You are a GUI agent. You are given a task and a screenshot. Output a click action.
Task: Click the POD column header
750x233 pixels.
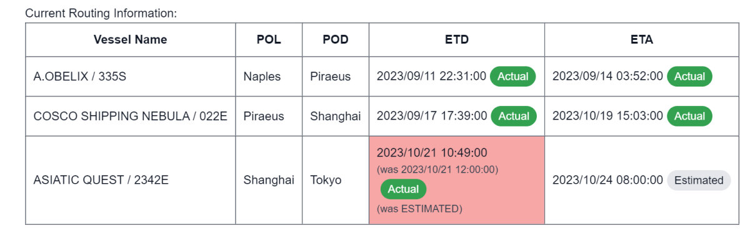[336, 40]
